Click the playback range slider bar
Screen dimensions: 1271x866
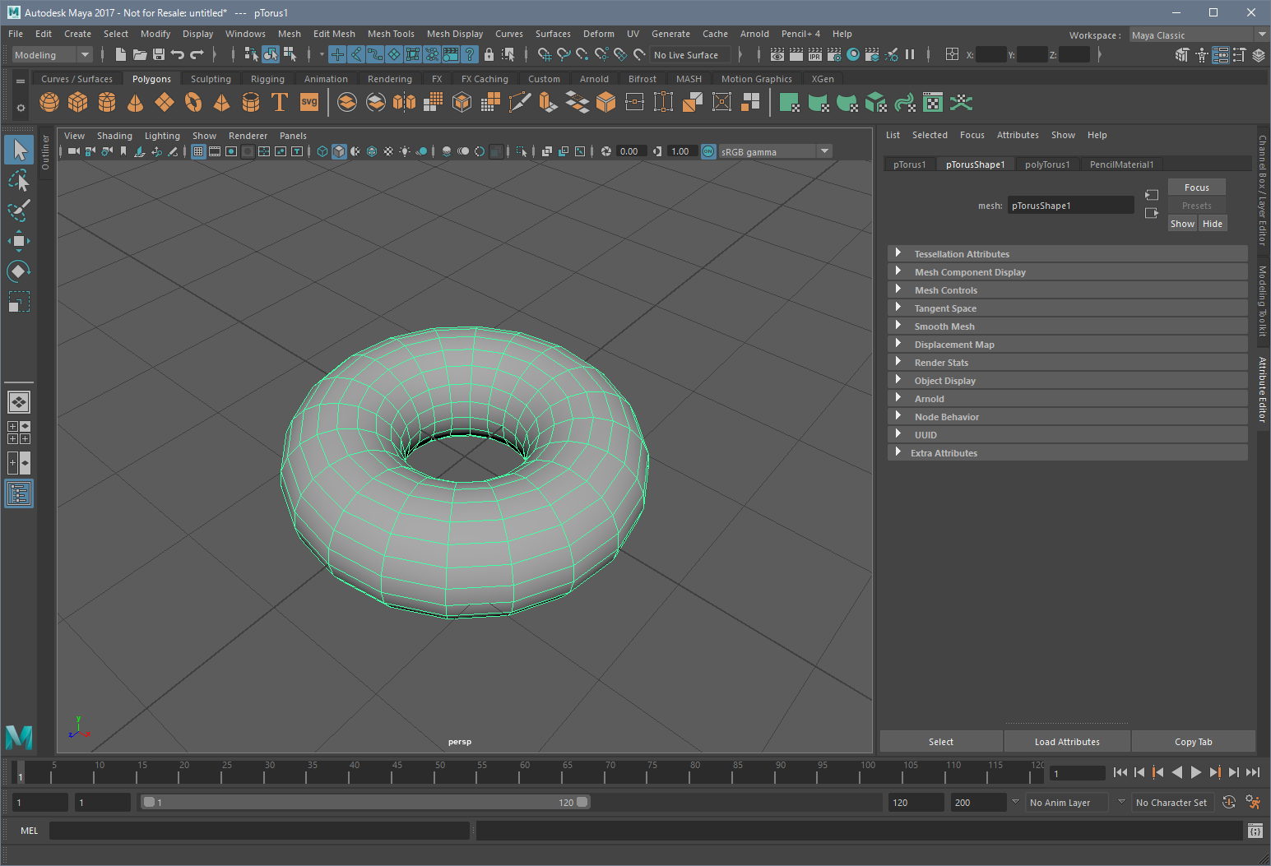click(365, 803)
